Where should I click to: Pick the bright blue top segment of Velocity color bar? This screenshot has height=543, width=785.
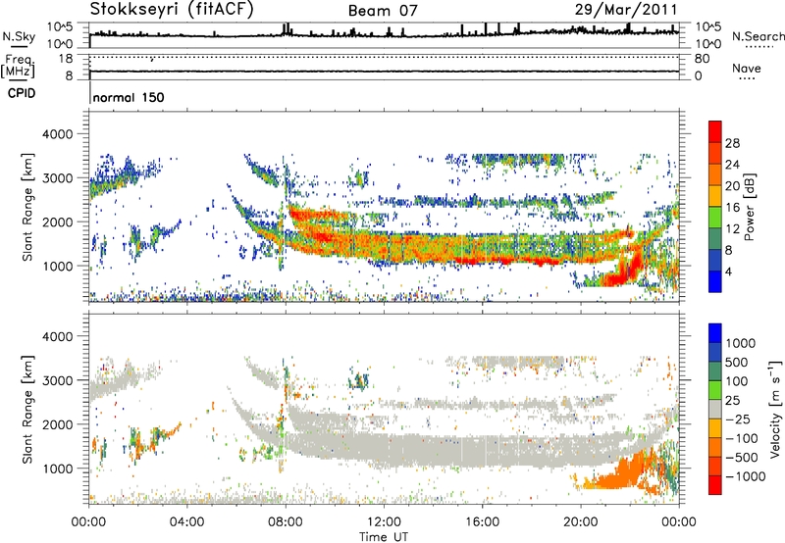[x=715, y=333]
